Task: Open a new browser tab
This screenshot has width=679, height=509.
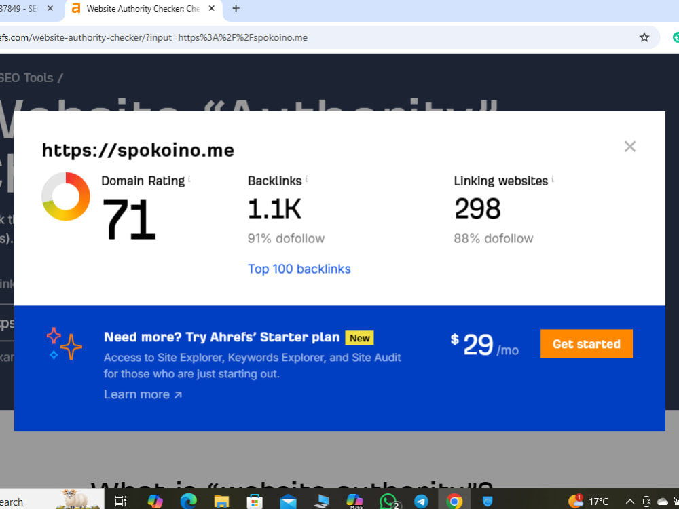Action: tap(236, 9)
